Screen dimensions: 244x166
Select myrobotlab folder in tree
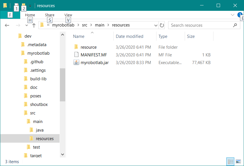coord(38,53)
